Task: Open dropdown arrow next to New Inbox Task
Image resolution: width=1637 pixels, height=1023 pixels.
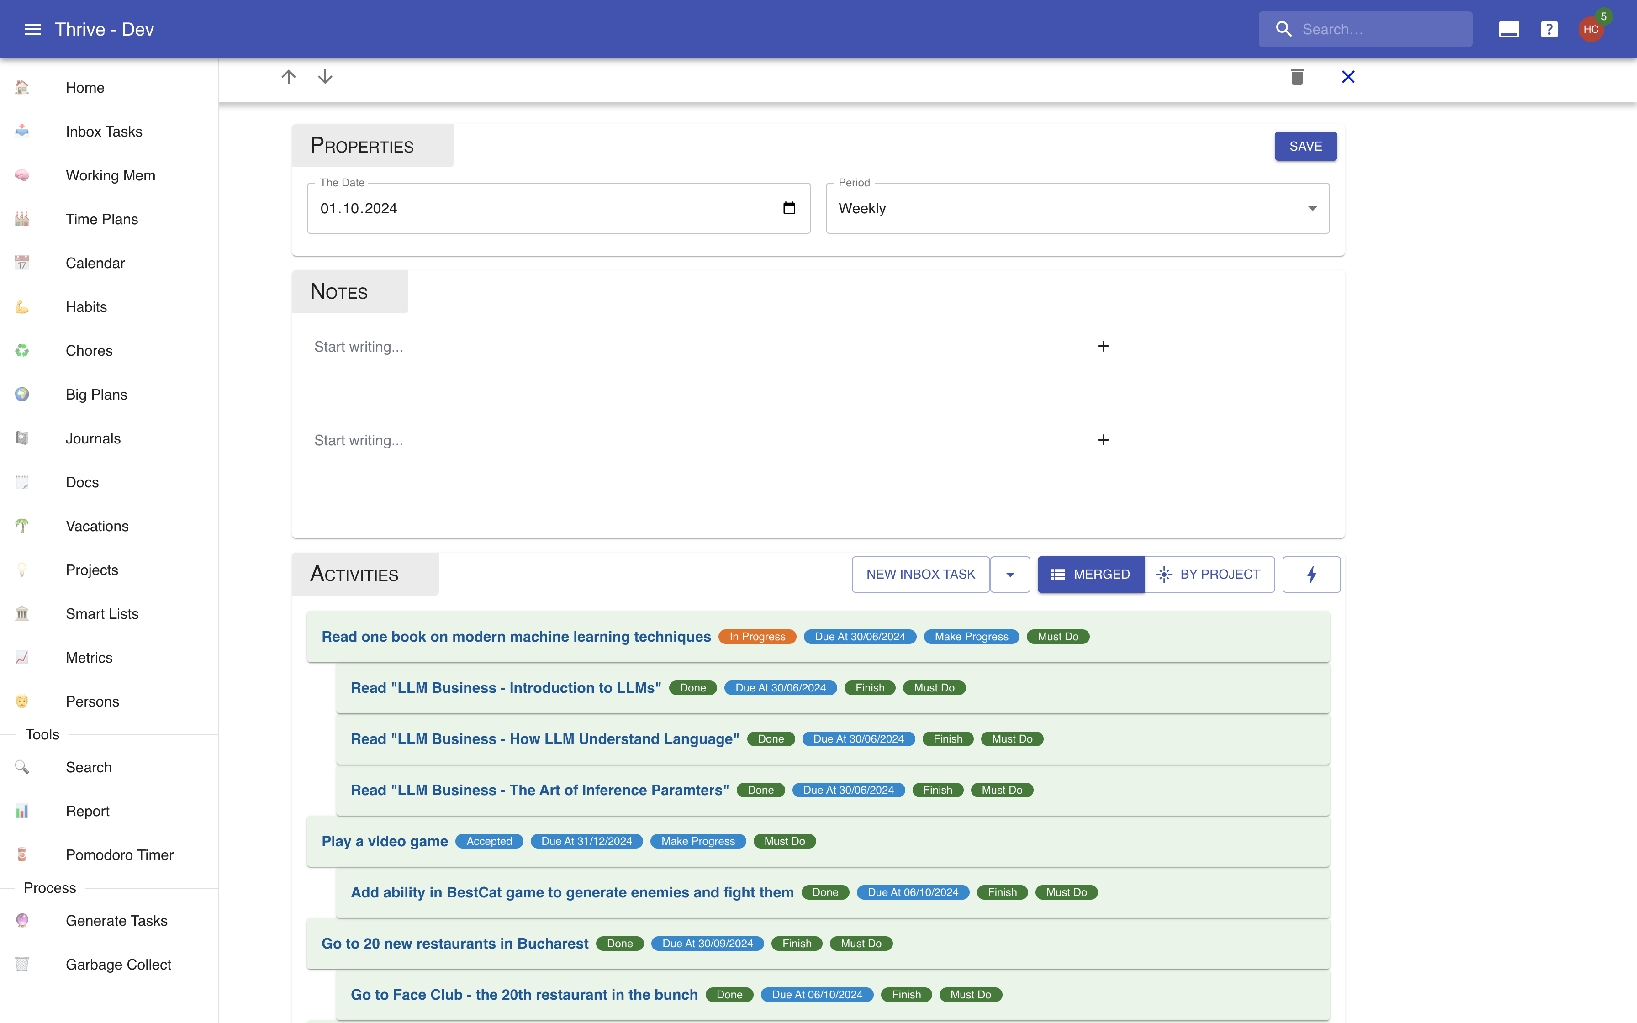Action: pyautogui.click(x=1009, y=575)
